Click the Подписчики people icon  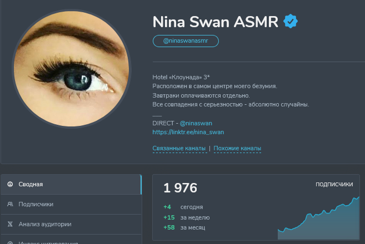coord(10,204)
